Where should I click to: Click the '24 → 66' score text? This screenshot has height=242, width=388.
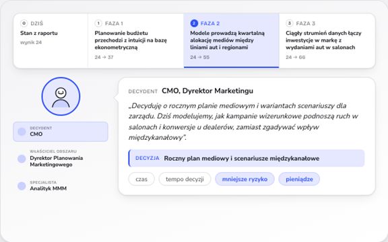point(296,57)
